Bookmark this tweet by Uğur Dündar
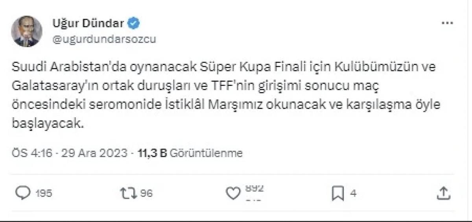Screen dimensions: 472x222 coord(338,193)
